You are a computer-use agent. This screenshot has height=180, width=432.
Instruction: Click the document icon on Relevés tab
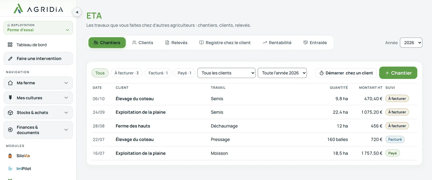coord(167,43)
